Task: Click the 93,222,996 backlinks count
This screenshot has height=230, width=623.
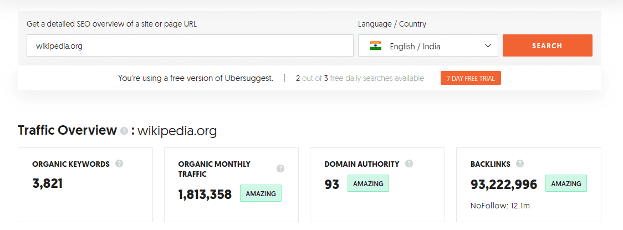Action: point(504,184)
